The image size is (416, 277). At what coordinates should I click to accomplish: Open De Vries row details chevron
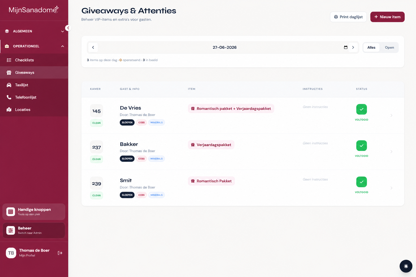391,116
